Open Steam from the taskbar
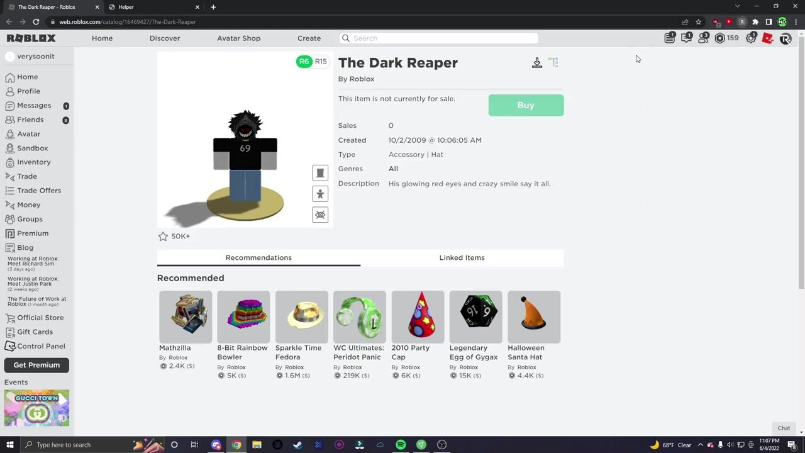 (x=297, y=445)
